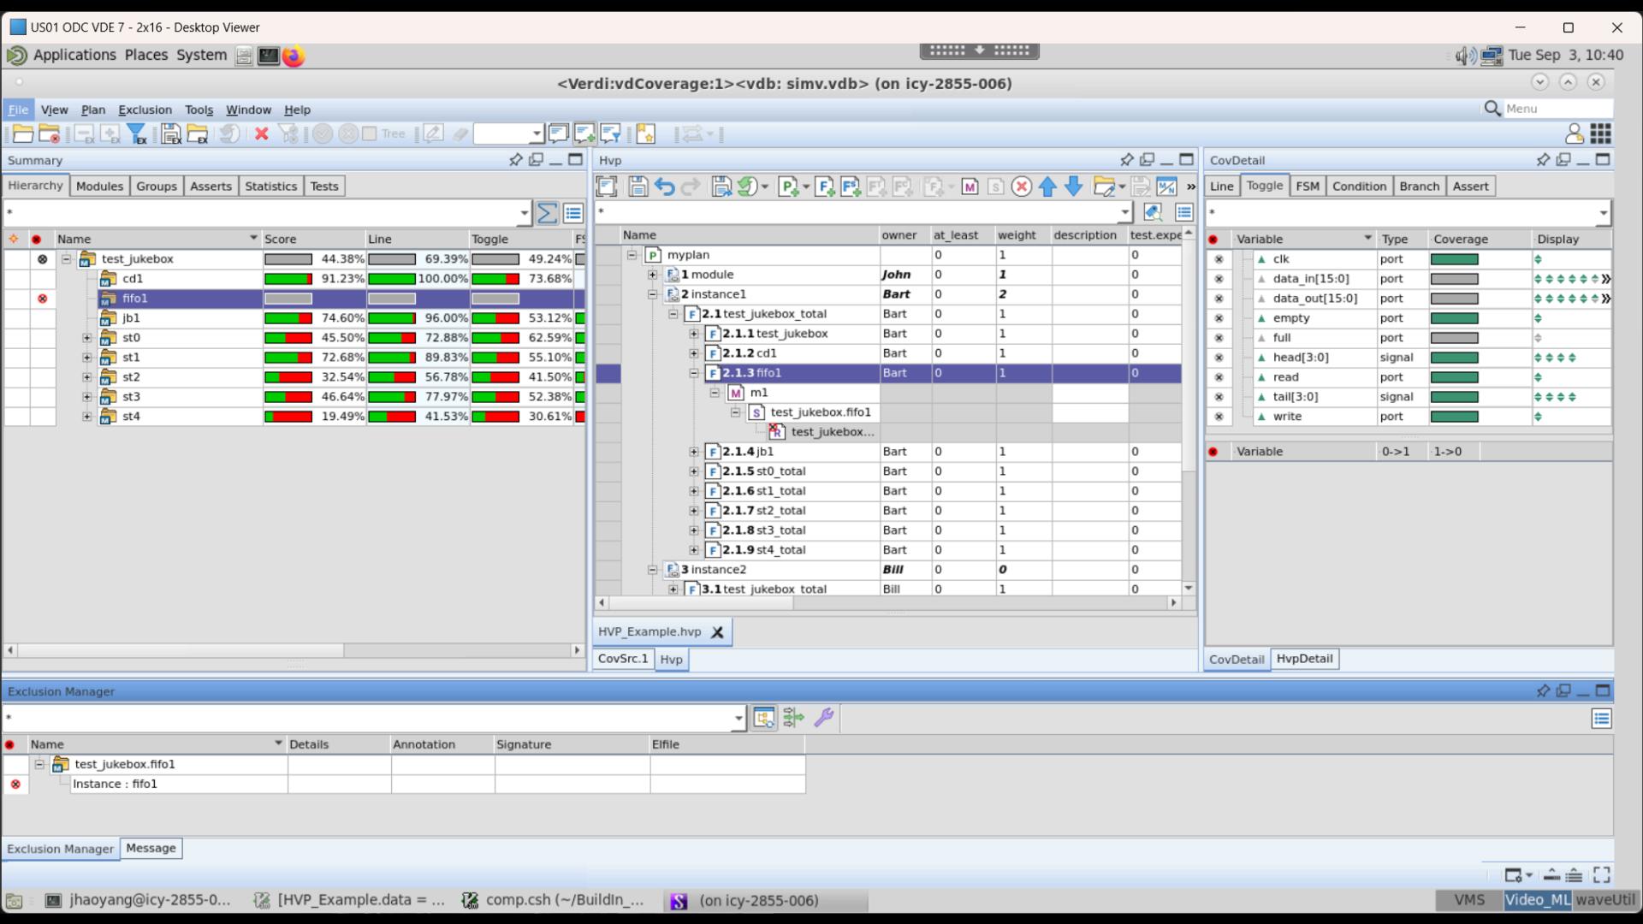This screenshot has height=924, width=1643.
Task: Click the Toggle column header in Summary
Action: tap(489, 238)
